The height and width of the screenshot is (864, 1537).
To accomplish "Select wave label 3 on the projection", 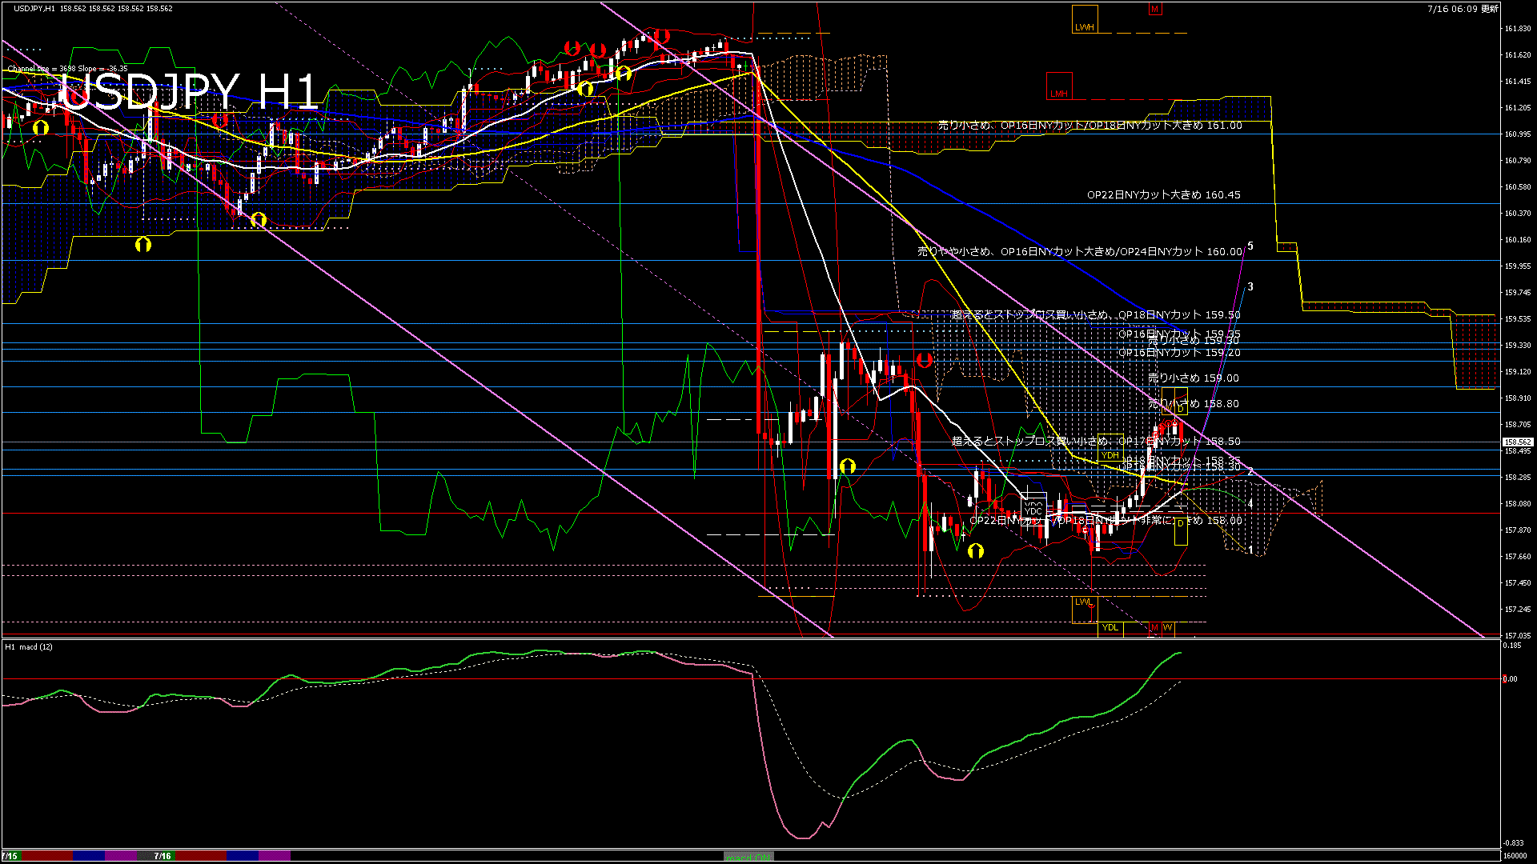I will 1250,286.
